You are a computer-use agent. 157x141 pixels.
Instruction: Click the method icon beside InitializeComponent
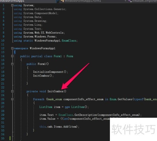130,1
